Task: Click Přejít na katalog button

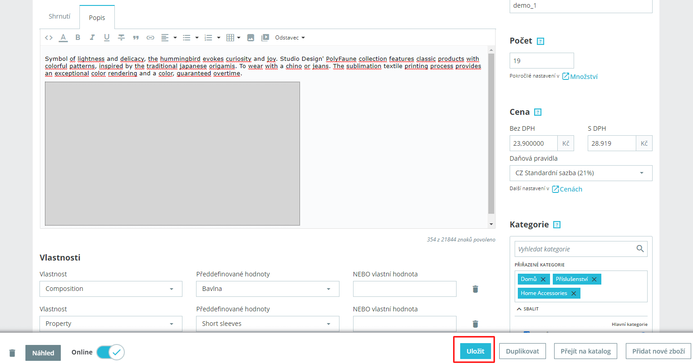Action: [x=585, y=351]
